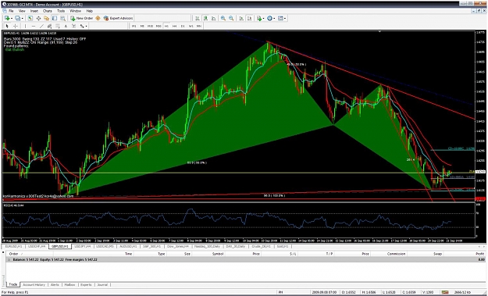The width and height of the screenshot is (488, 296).
Task: Toggle the Navigator panel icon
Action: click(x=46, y=19)
